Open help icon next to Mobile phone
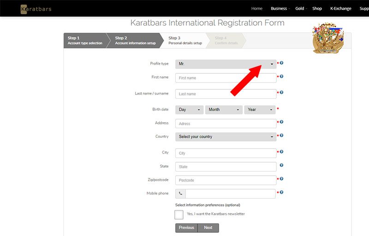The height and width of the screenshot is (236, 369). (281, 192)
